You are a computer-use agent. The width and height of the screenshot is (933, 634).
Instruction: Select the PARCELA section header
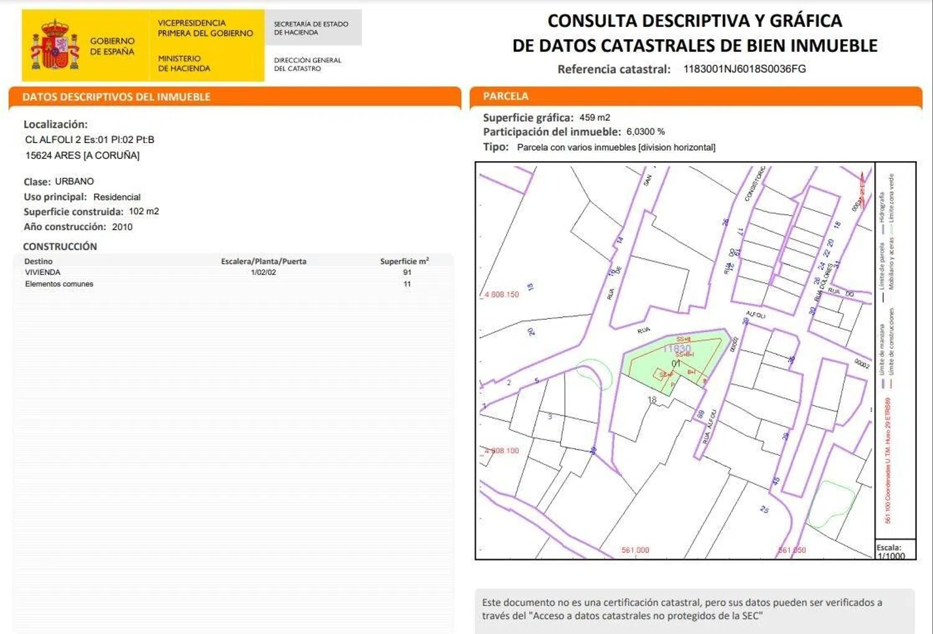506,96
